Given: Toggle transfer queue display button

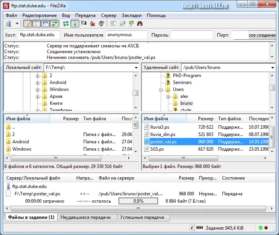Looking at the screenshot, I should pyautogui.click(x=54, y=23).
